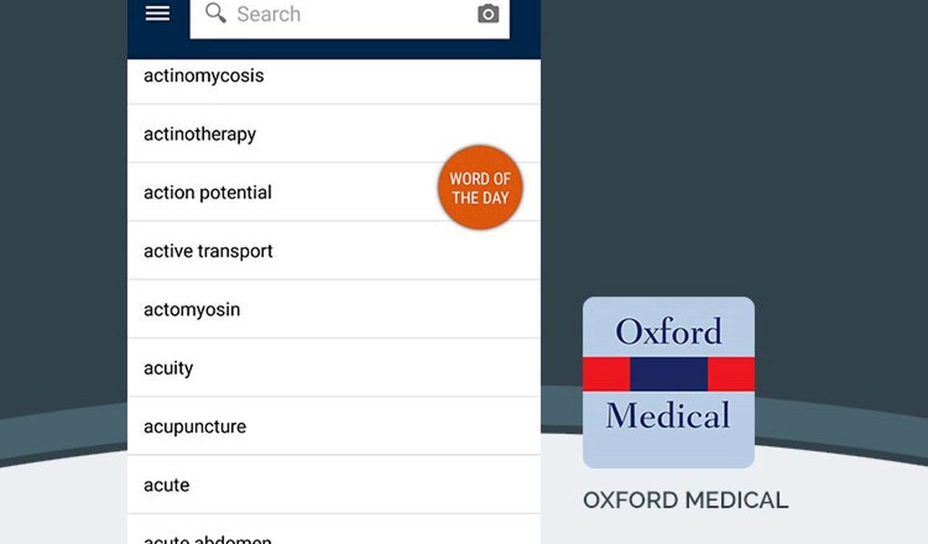
Task: Select the acuity word entry
Action: pos(334,368)
